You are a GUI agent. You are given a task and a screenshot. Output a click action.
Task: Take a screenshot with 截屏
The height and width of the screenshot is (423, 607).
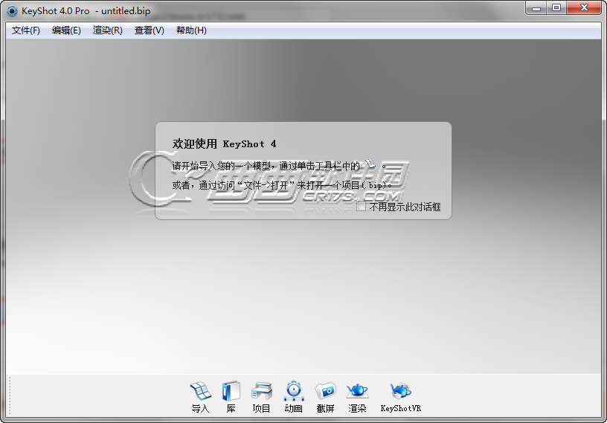325,397
